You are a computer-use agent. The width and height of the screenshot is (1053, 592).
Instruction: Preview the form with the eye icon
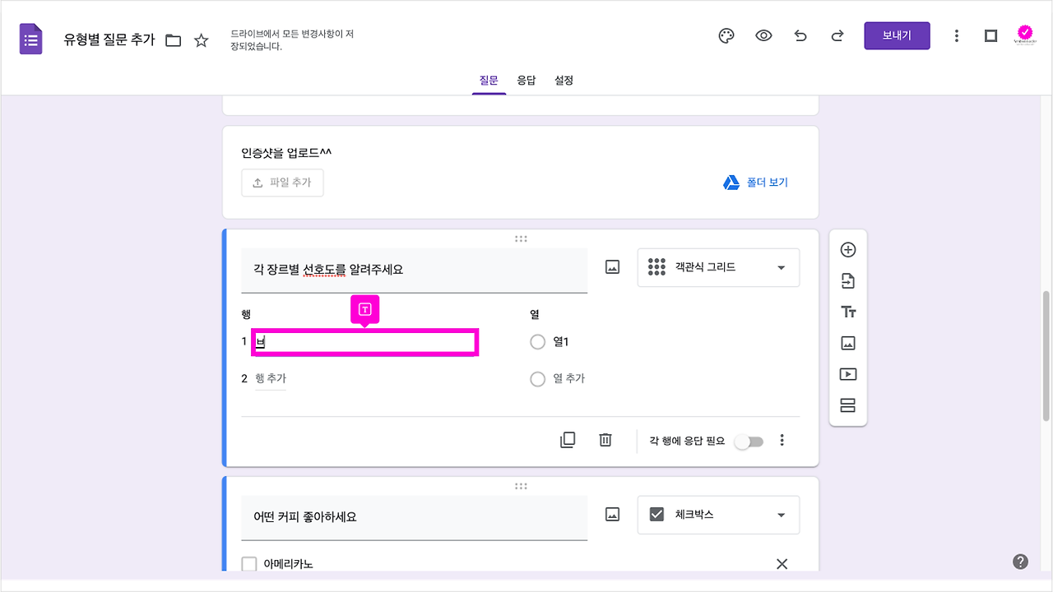click(763, 35)
